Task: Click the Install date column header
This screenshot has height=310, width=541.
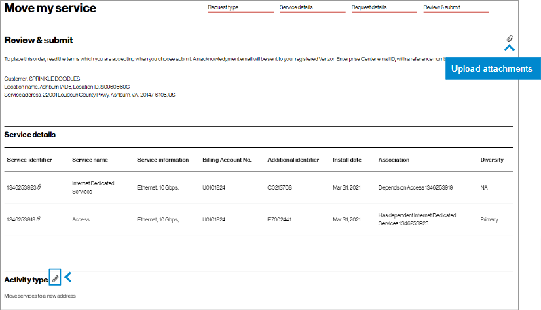Action: click(347, 160)
